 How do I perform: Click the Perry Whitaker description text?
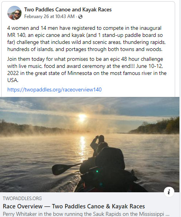pyautogui.click(x=86, y=214)
